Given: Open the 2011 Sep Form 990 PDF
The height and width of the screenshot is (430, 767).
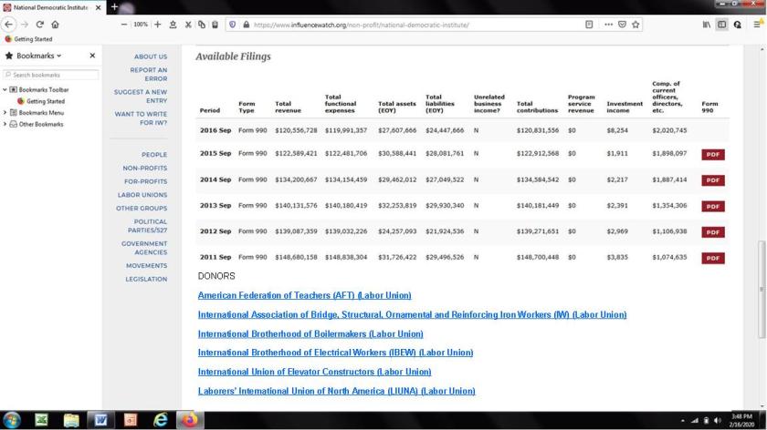Looking at the screenshot, I should click(713, 258).
